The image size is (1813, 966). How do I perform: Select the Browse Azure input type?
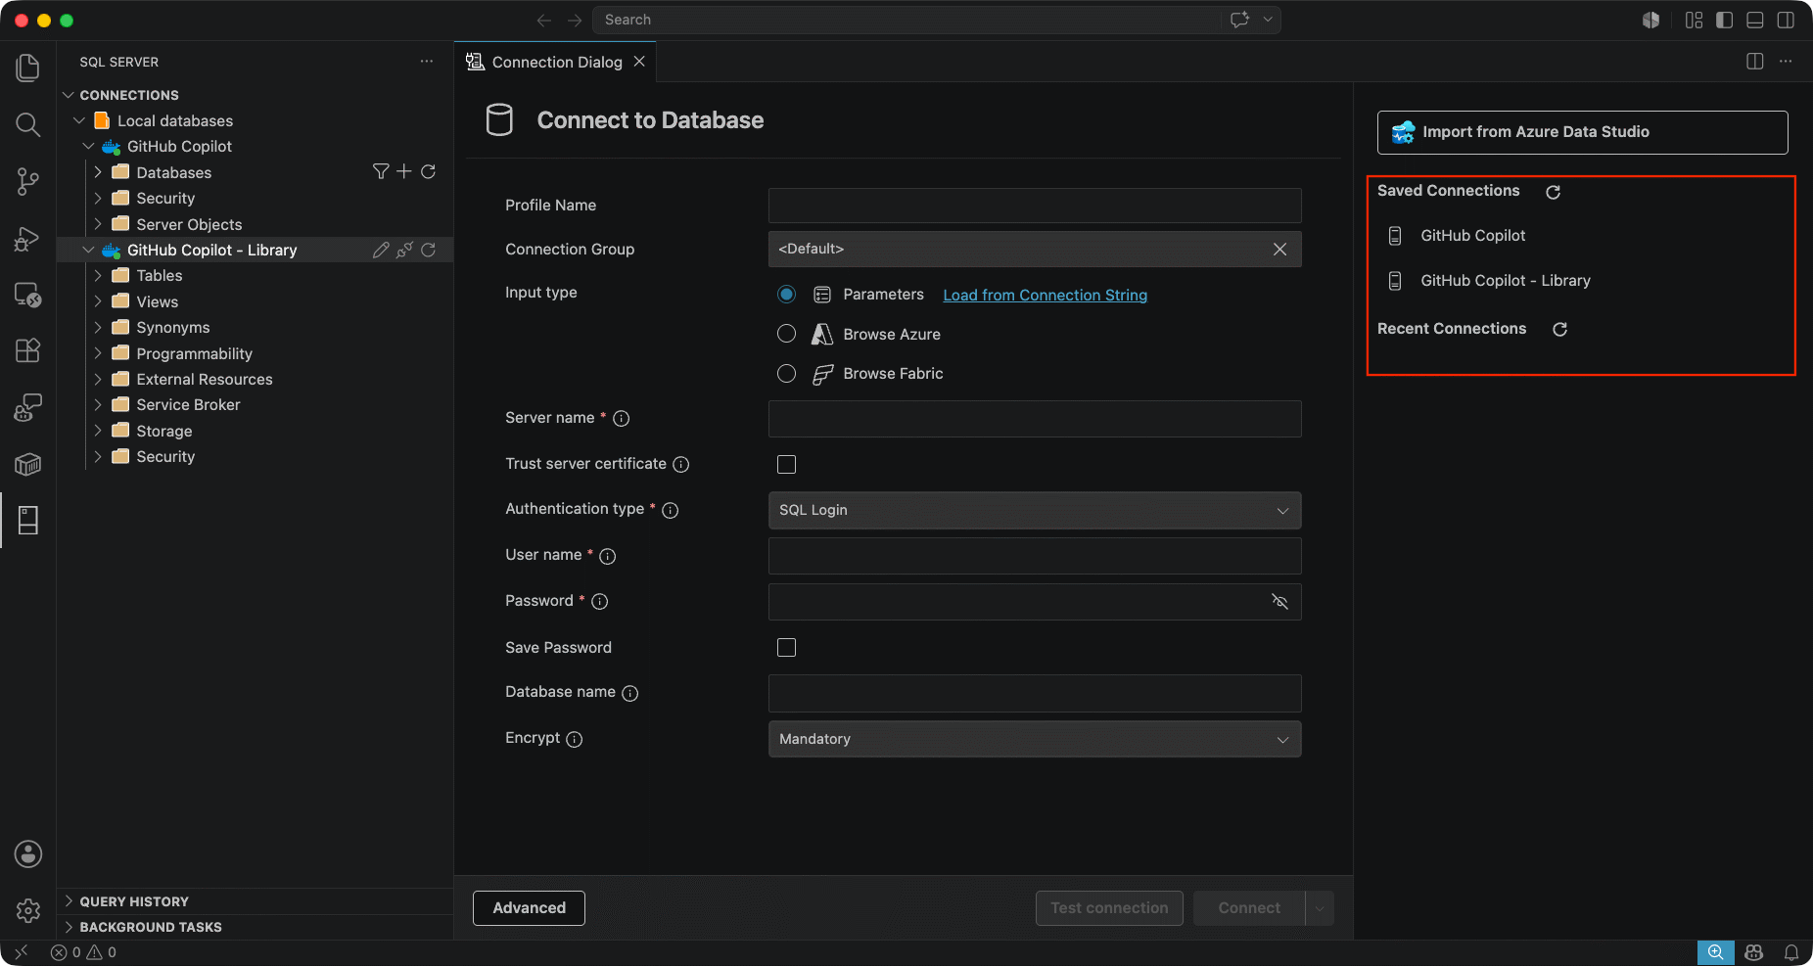click(x=786, y=334)
